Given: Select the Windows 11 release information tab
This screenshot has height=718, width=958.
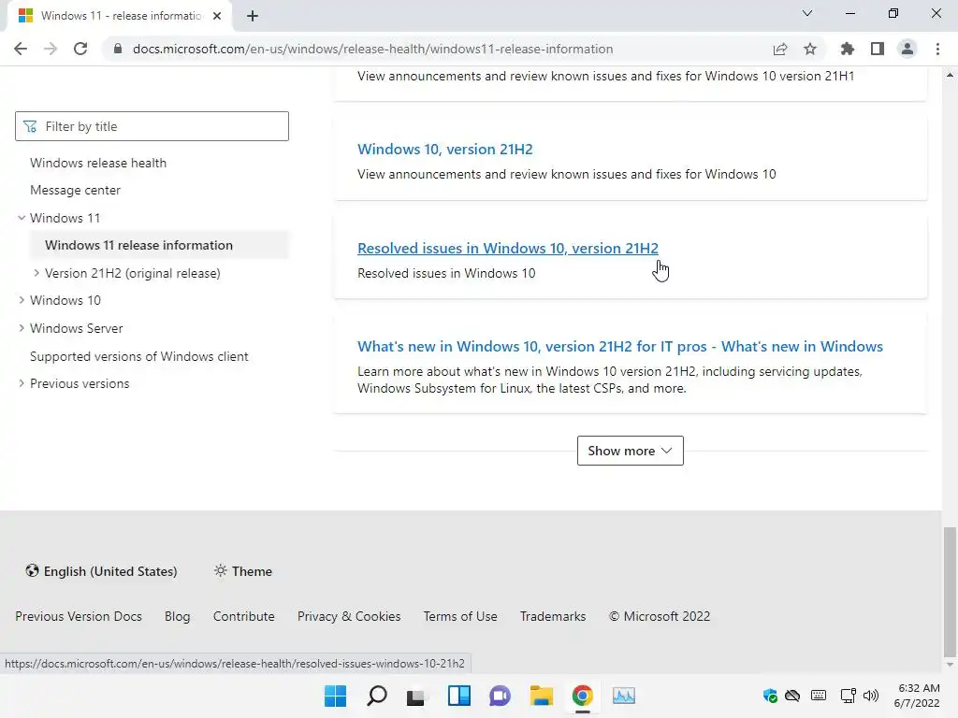Looking at the screenshot, I should point(120,16).
